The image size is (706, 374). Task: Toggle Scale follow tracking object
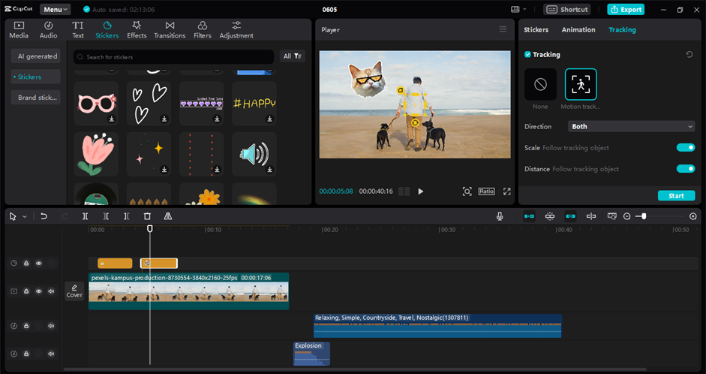[x=685, y=148]
